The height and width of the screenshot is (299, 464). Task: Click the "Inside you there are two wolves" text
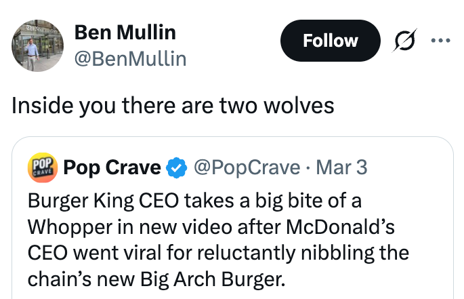point(173,106)
